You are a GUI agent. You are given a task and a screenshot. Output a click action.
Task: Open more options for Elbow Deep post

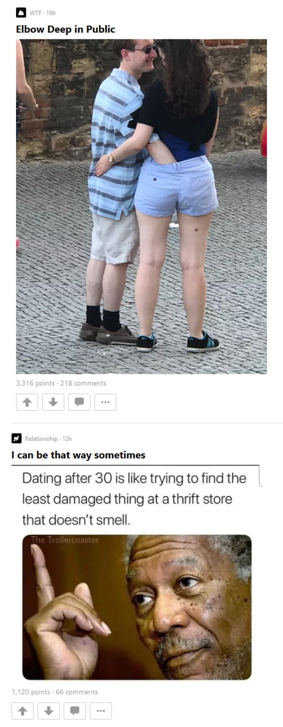[x=105, y=403]
